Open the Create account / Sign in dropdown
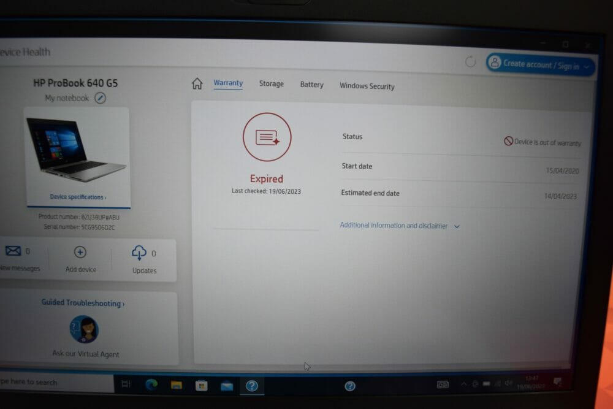 [541, 64]
